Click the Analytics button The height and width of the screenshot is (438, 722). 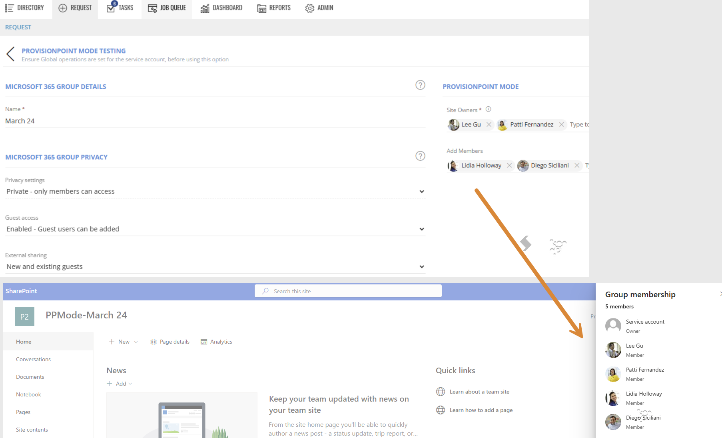click(216, 342)
